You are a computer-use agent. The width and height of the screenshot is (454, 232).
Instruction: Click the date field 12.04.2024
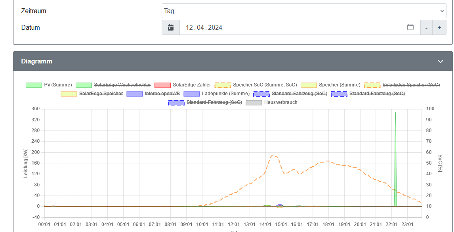(x=300, y=27)
